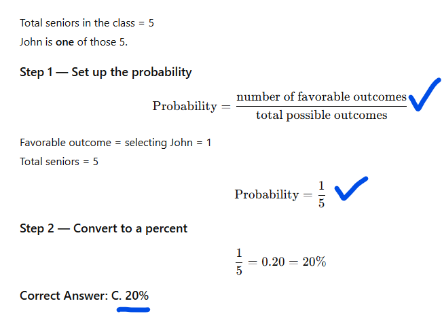Click 20% at the end of the equation

pyautogui.click(x=314, y=262)
